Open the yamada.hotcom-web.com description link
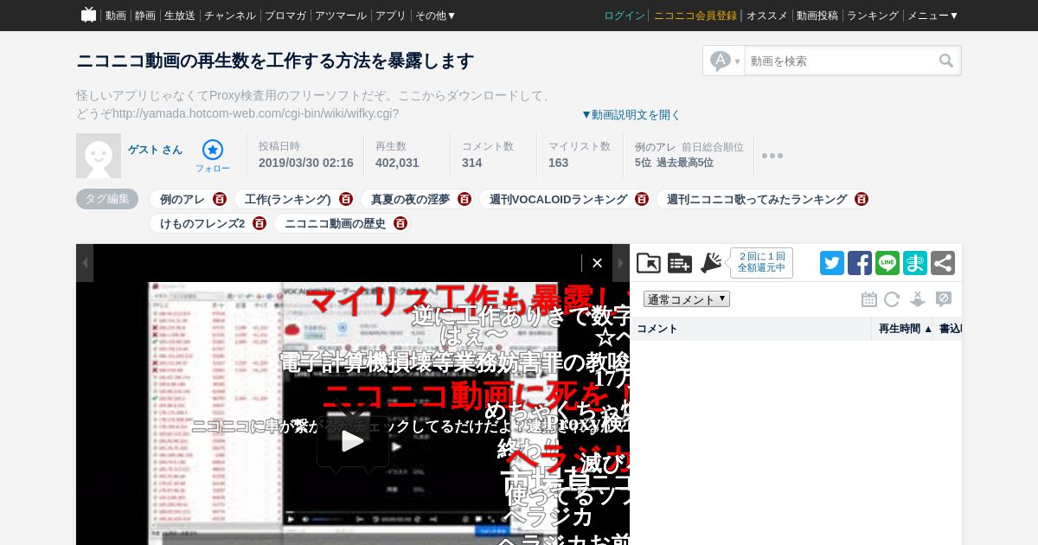 [x=255, y=113]
